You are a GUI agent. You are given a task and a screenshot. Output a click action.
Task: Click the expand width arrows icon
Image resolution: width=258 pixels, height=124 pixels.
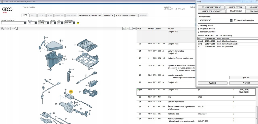(x=134, y=29)
